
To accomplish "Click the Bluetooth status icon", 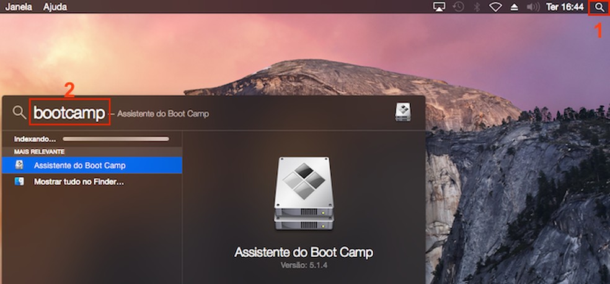I will tap(477, 7).
